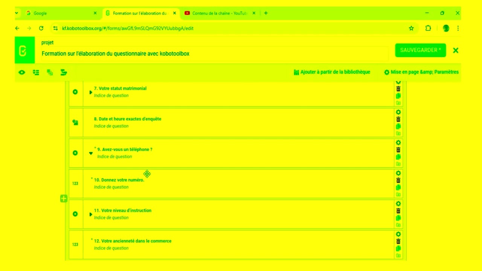Duplicate question 11 Votre niveau d'instruction

tap(398, 218)
